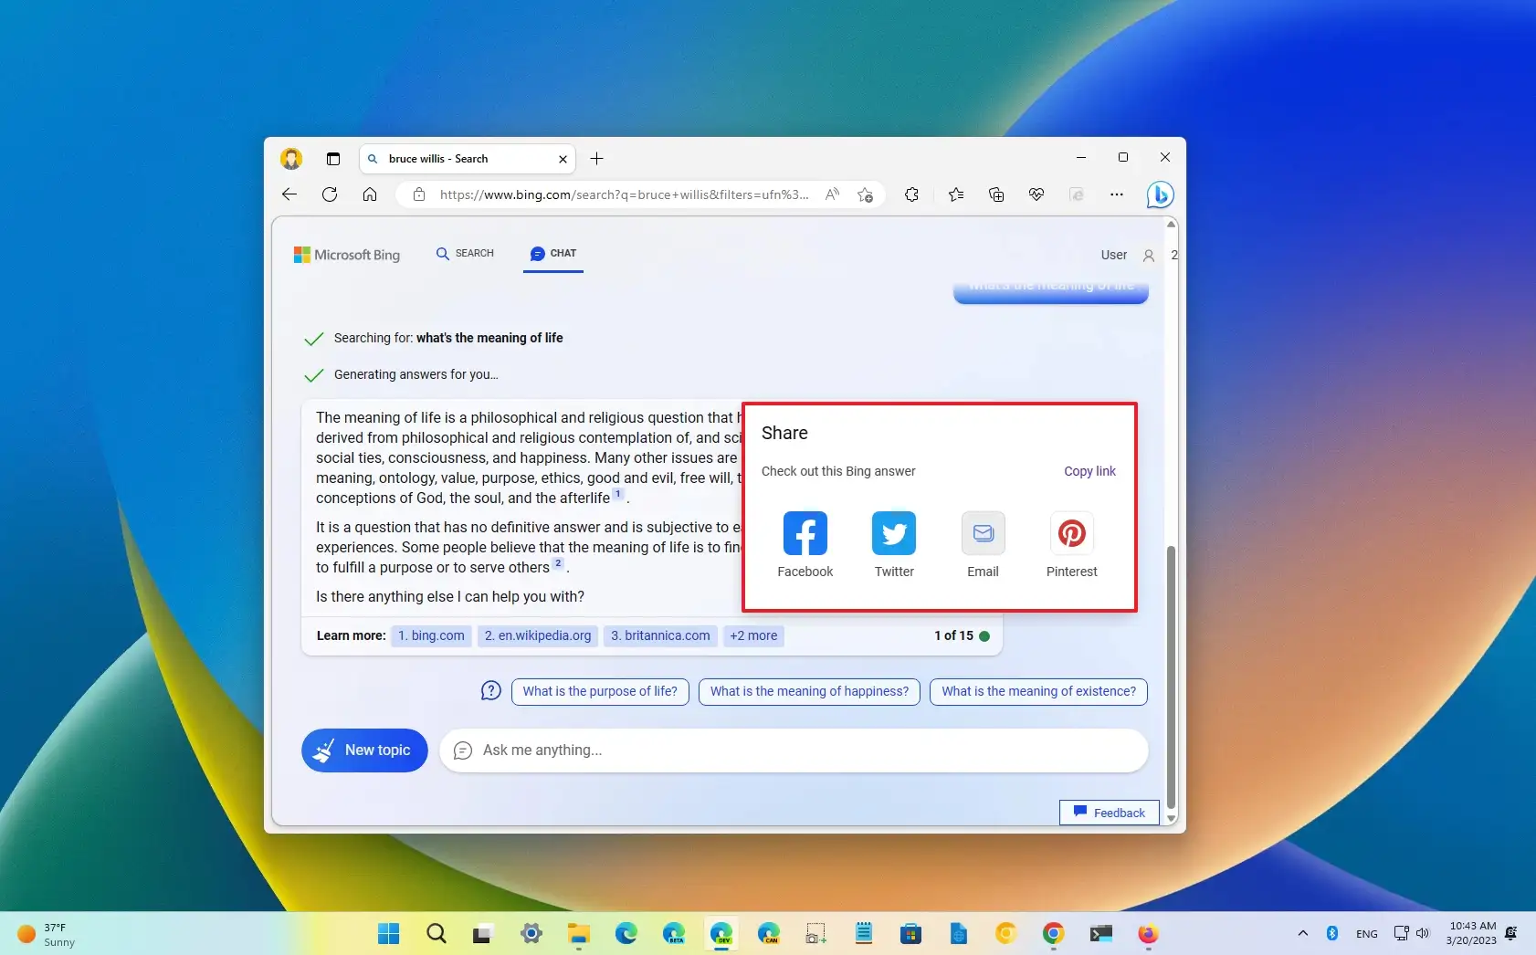This screenshot has width=1536, height=955.
Task: Open Settings and more ellipsis menu
Action: tap(1116, 194)
